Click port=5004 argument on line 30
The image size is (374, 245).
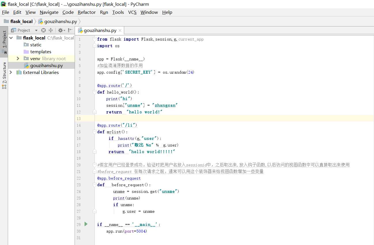click(135, 231)
